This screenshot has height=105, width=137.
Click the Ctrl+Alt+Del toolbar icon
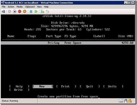coord(4,12)
